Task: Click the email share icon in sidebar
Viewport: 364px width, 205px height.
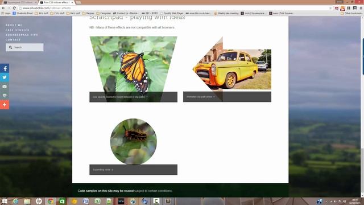Action: point(5,87)
